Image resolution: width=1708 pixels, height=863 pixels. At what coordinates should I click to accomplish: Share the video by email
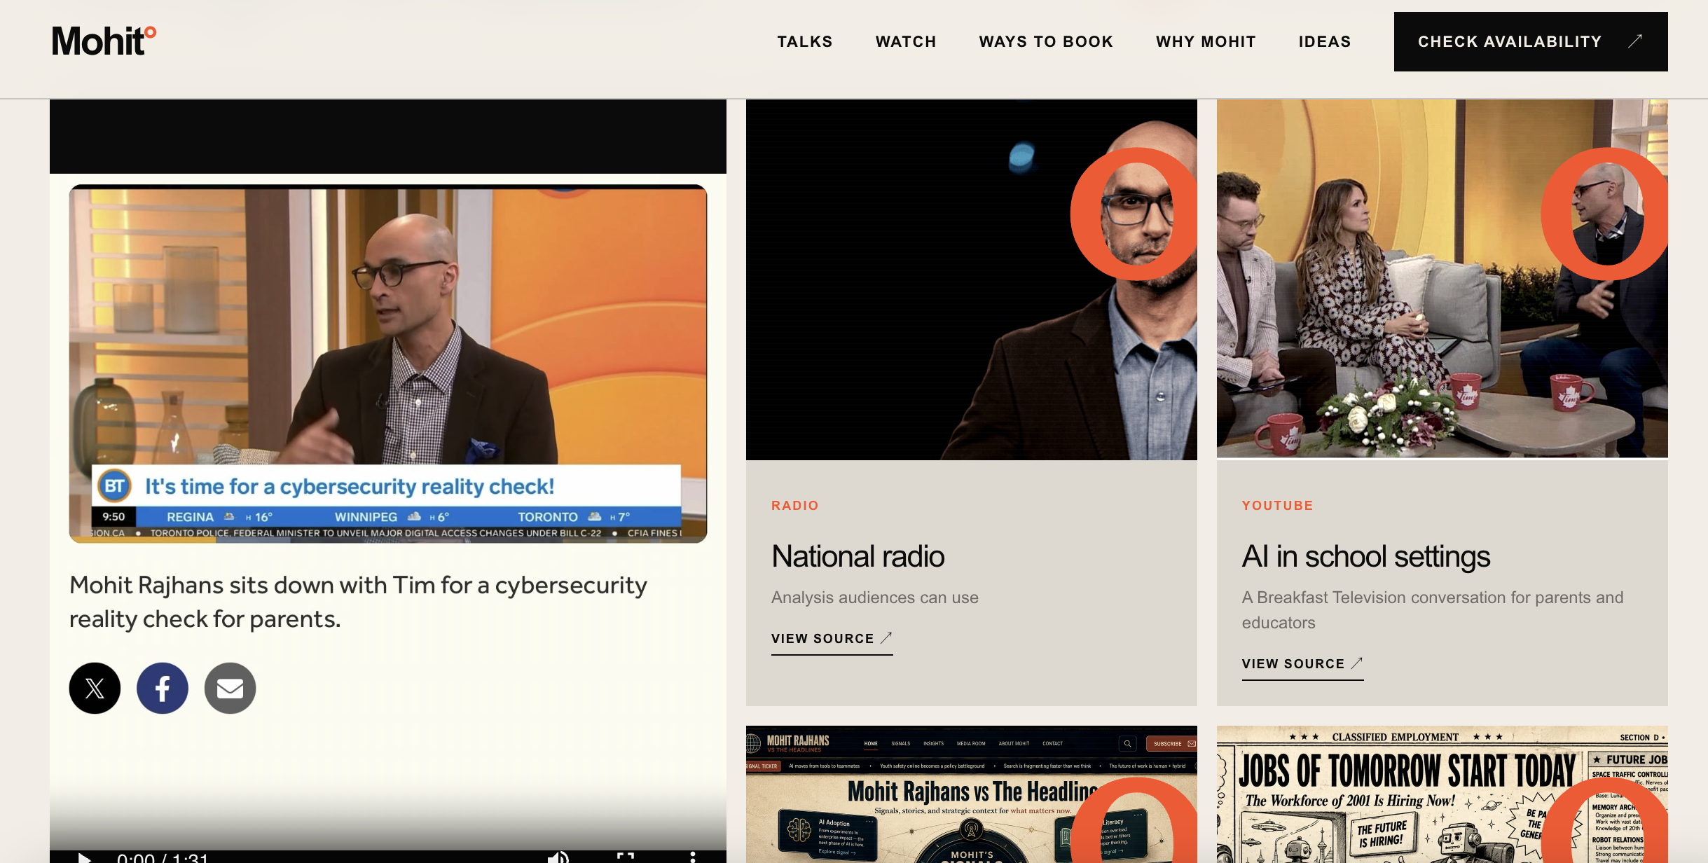pyautogui.click(x=230, y=688)
